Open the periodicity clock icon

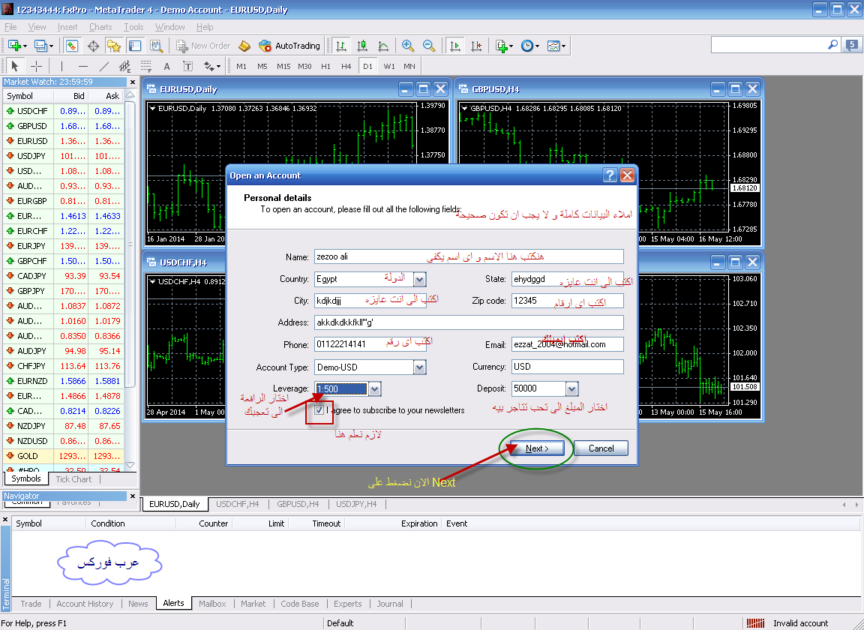point(529,46)
